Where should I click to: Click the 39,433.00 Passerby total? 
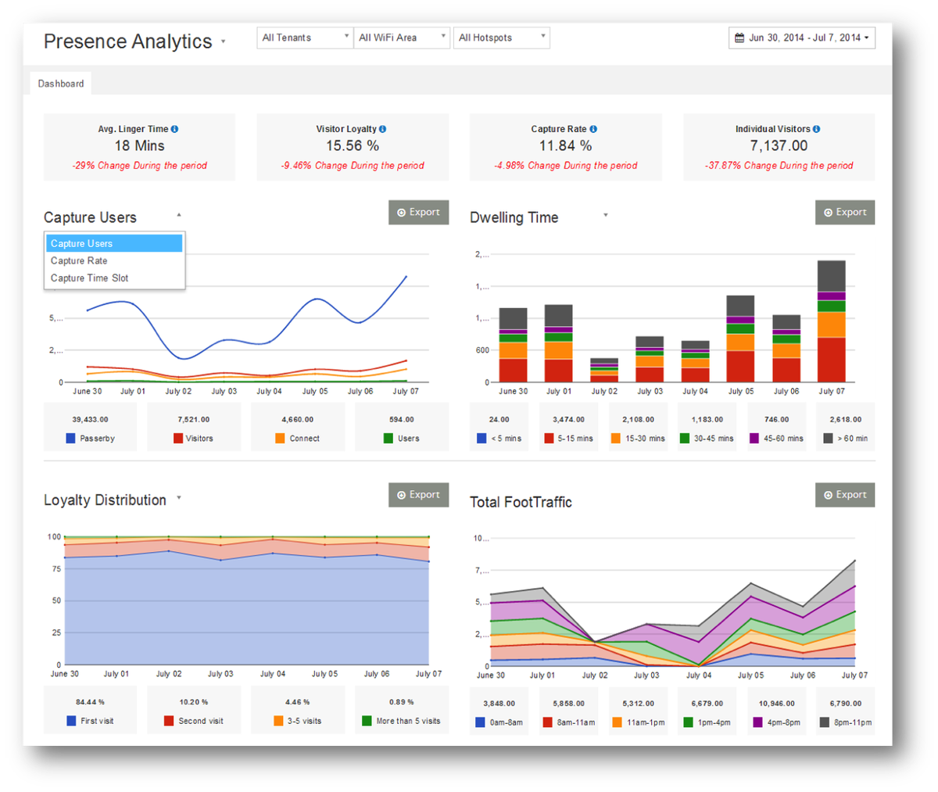(x=91, y=420)
